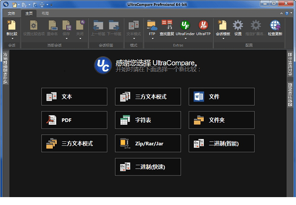Screen dimensions: 296x205
Task: Expand the 会话模板 dropdown arrow
Action: coord(223,38)
